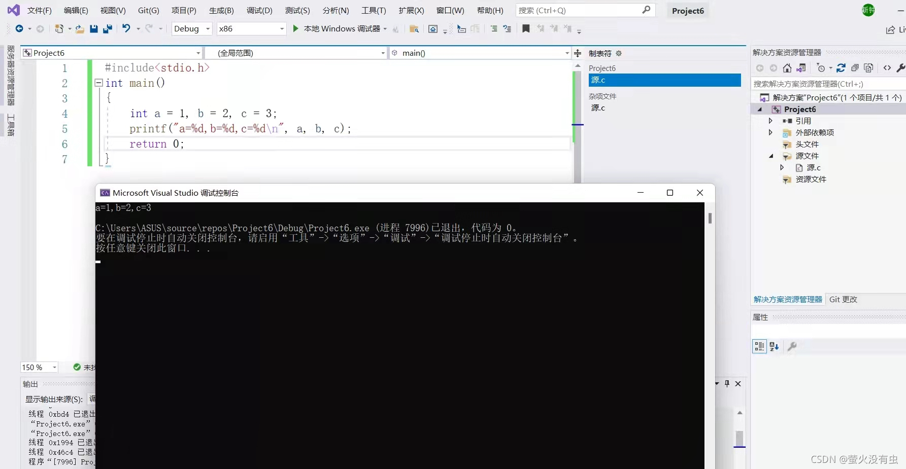Click the show all files icon

pos(868,68)
